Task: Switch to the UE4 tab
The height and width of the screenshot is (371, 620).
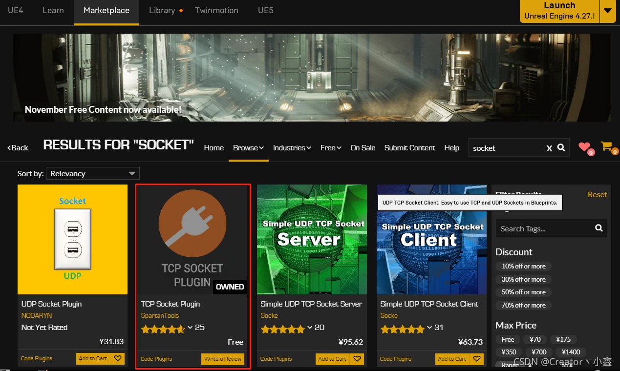Action: coord(16,10)
